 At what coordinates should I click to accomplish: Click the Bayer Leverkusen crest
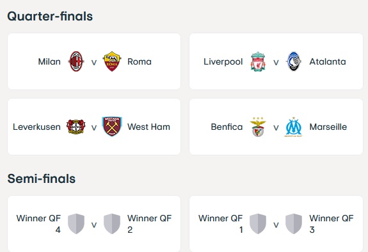pyautogui.click(x=76, y=127)
